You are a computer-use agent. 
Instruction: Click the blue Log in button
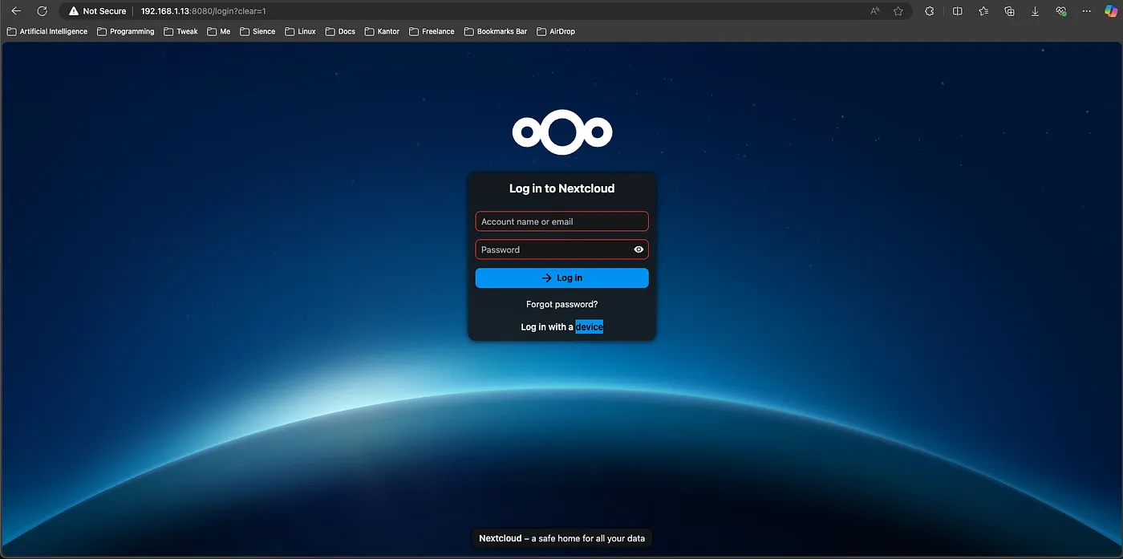[561, 277]
